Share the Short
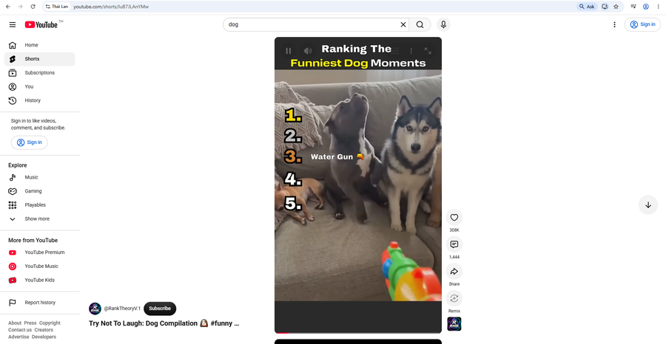The image size is (666, 344). pos(454,272)
